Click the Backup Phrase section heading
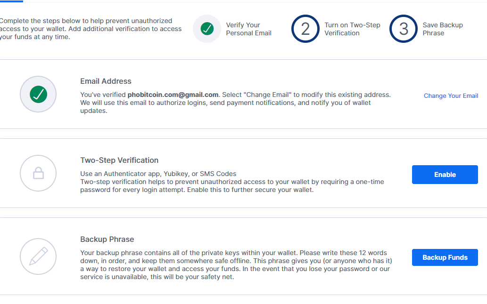Screen dimensions: 487x304 point(107,239)
